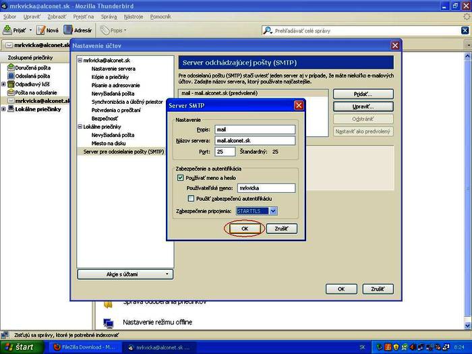Click OK in Server SMTP dialog
The width and height of the screenshot is (472, 354).
coord(245,229)
